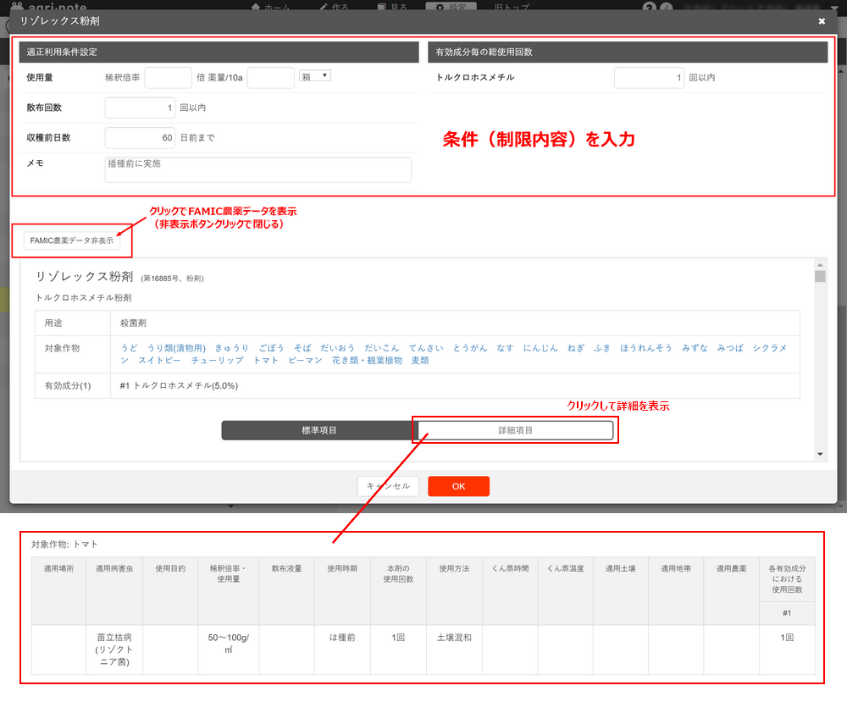The width and height of the screenshot is (847, 702).
Task: Open the そば crop link
Action: point(302,348)
